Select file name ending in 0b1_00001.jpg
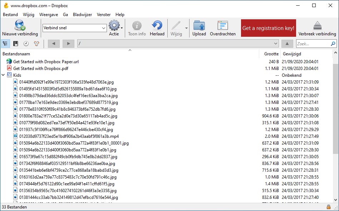The height and width of the screenshot is (211, 339). (74, 143)
